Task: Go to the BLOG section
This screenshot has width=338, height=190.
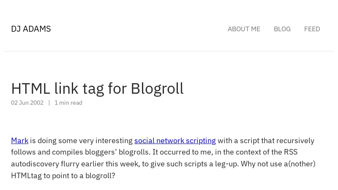Action: point(282,29)
